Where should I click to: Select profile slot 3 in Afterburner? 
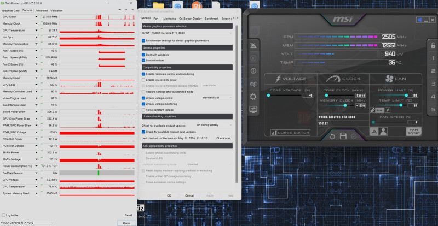click(433, 84)
